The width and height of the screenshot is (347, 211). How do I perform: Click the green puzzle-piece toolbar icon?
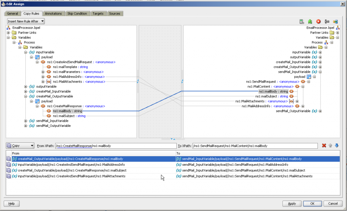pyautogui.click(x=310, y=21)
